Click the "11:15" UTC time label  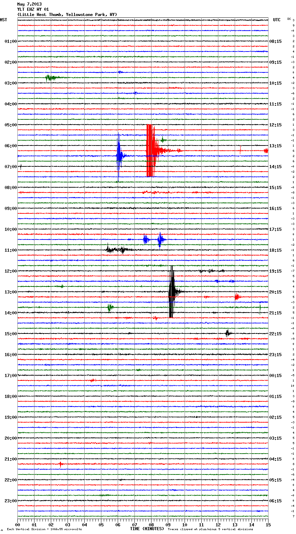click(275, 104)
